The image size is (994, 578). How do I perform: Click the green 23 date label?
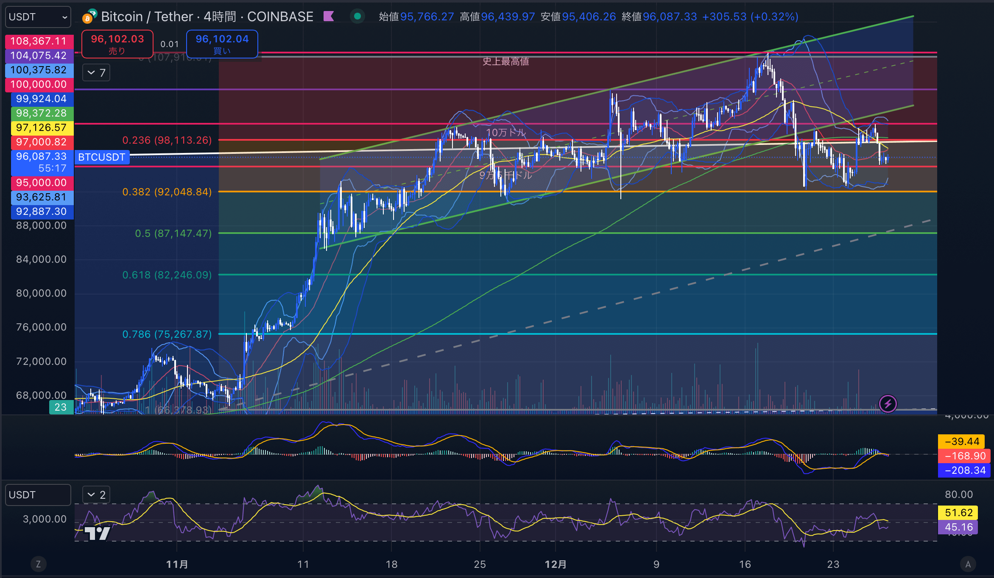click(x=61, y=407)
